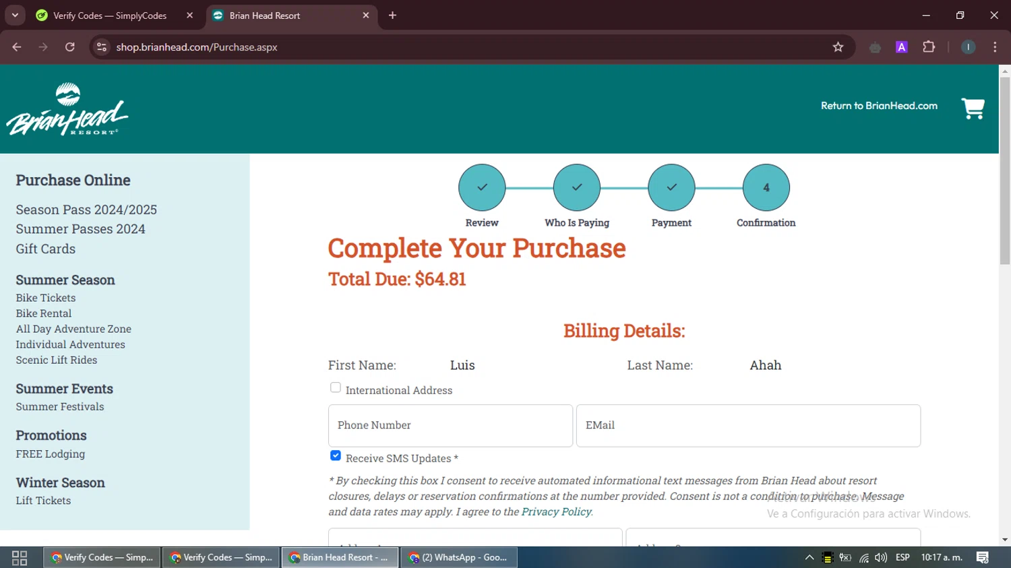Click the Summer Season heading

pos(65,280)
